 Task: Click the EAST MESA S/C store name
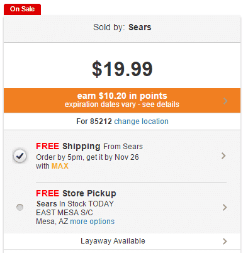(x=64, y=213)
